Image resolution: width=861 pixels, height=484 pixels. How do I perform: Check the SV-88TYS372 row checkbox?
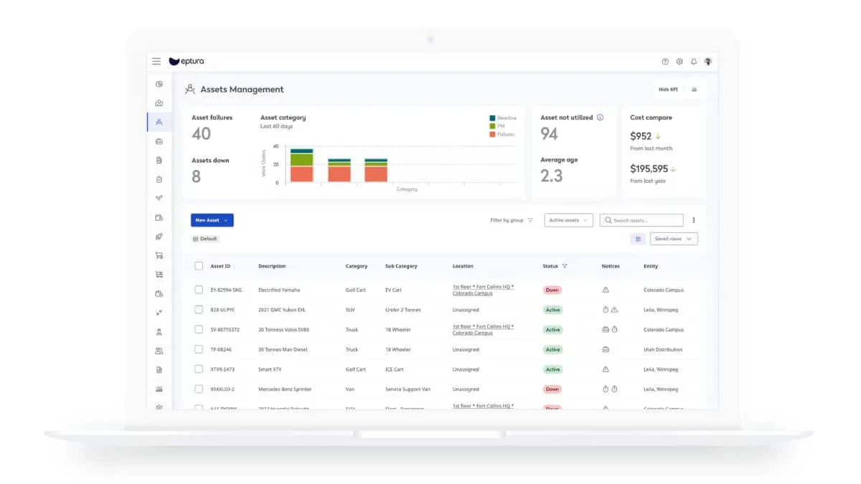pyautogui.click(x=199, y=330)
